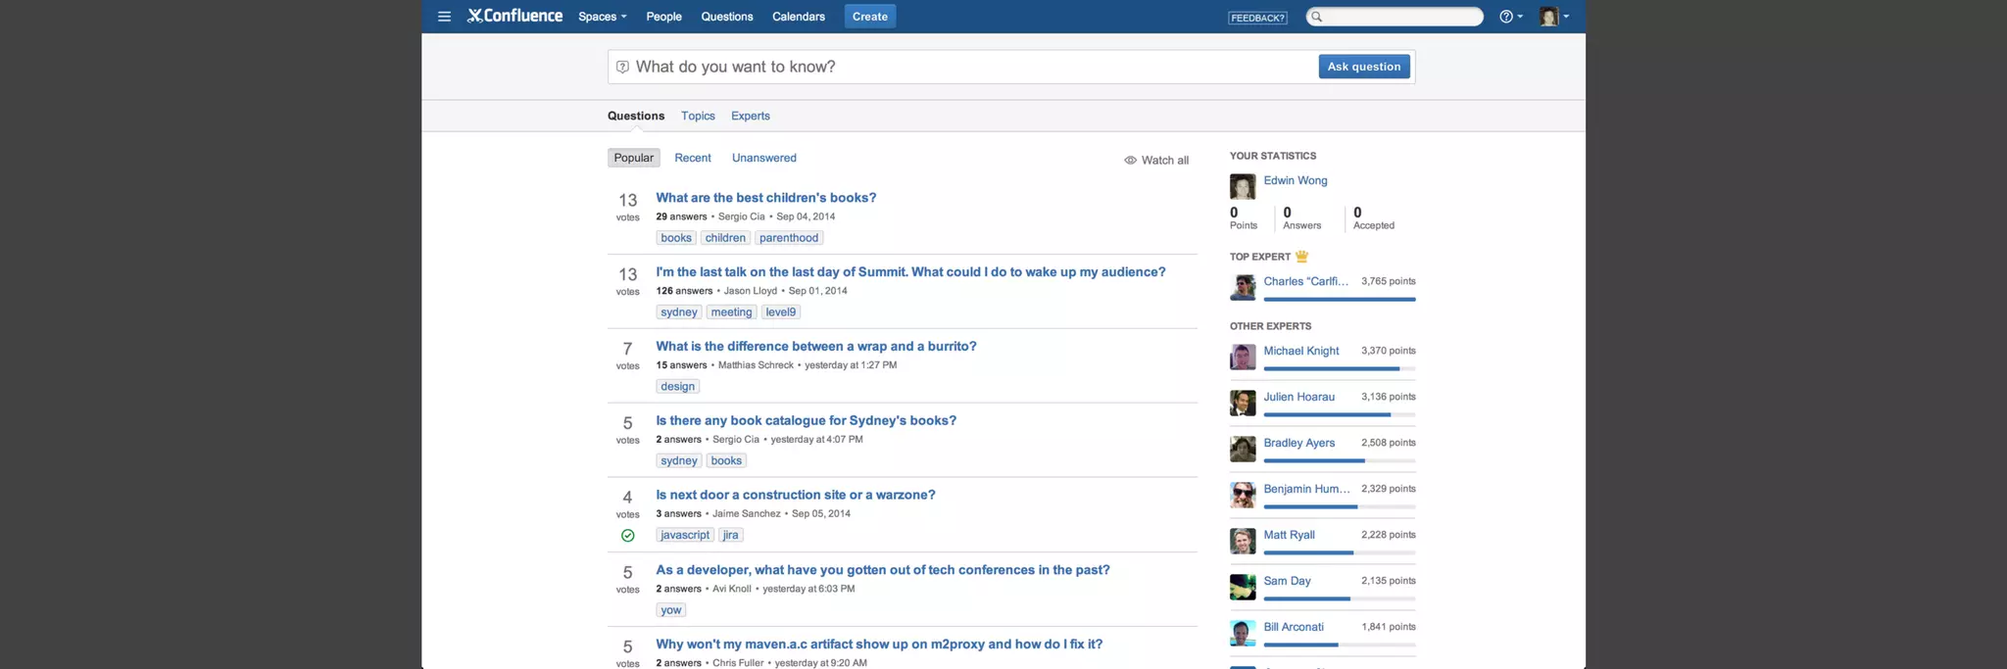The width and height of the screenshot is (2007, 669).
Task: Open the hamburger sidebar menu icon
Action: coord(444,17)
